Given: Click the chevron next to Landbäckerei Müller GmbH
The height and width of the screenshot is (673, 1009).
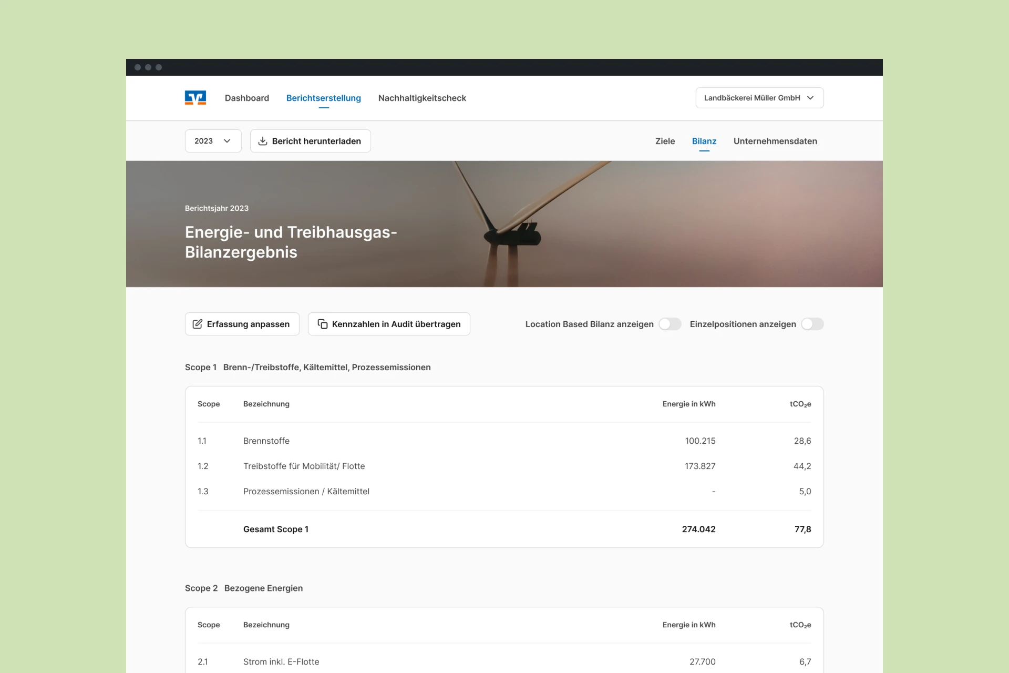Looking at the screenshot, I should (x=810, y=98).
